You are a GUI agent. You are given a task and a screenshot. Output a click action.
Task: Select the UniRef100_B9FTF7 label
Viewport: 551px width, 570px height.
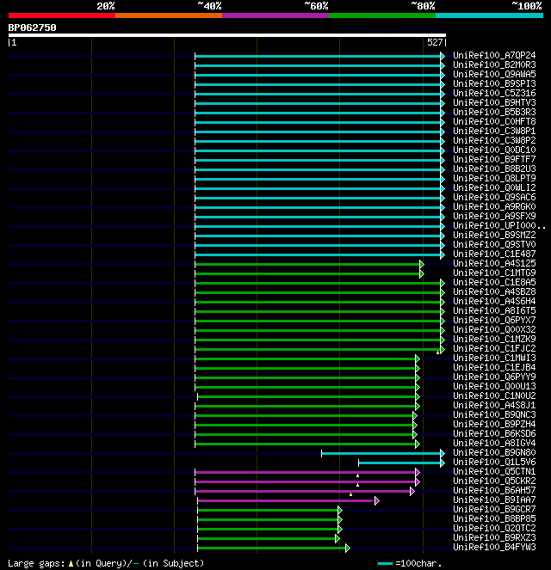[494, 160]
